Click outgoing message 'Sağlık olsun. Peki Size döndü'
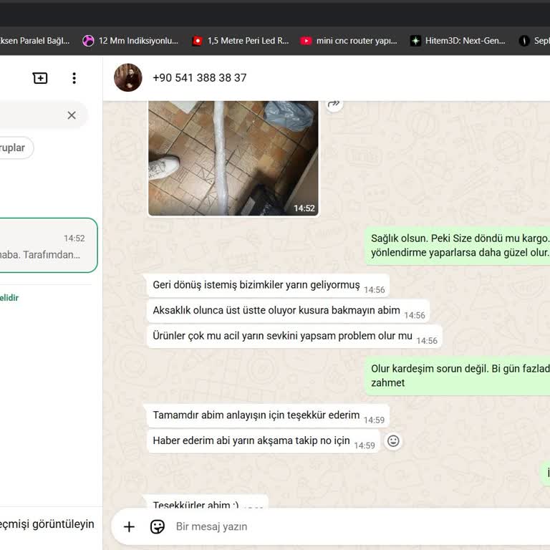Viewport: 550px width, 550px height. point(458,246)
